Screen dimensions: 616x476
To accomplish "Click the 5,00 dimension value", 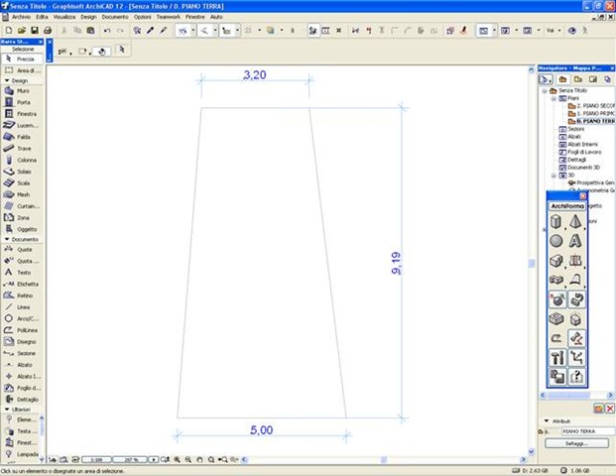I will point(261,430).
